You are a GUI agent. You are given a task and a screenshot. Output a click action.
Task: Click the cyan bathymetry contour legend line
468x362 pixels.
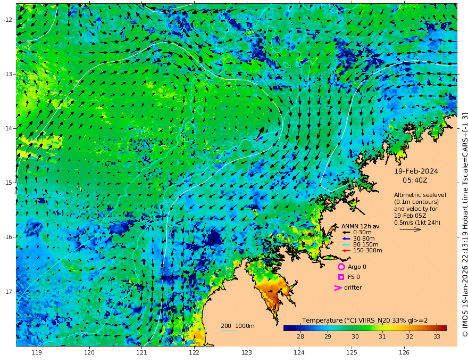tap(229, 331)
